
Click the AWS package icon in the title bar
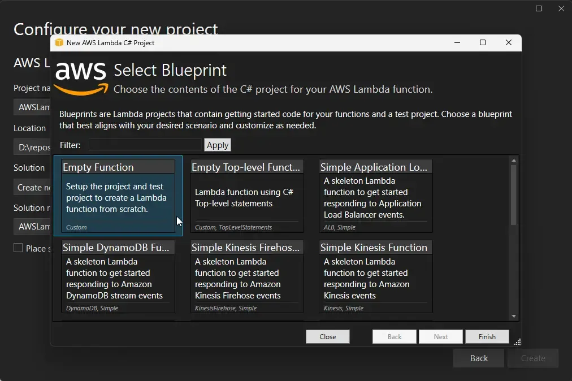point(59,42)
